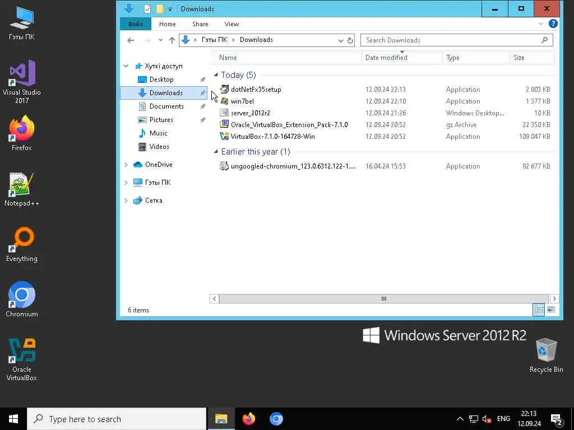Select the win7bel file
Screen dimensions: 574x430
pos(237,101)
